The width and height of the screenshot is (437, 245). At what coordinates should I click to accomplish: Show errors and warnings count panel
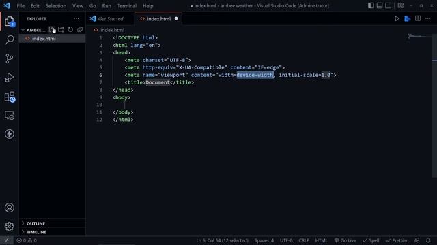tap(27, 240)
